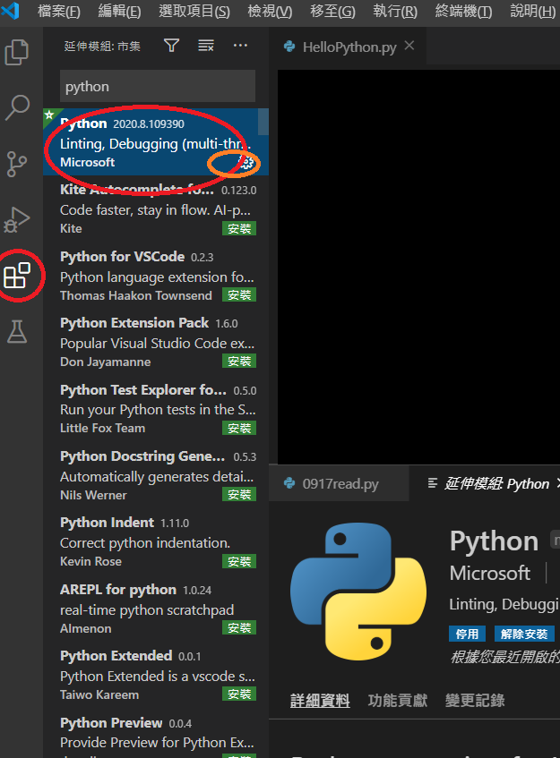Viewport: 560px width, 758px height.
Task: Click the 解除安裝 uninstall button
Action: pos(524,634)
